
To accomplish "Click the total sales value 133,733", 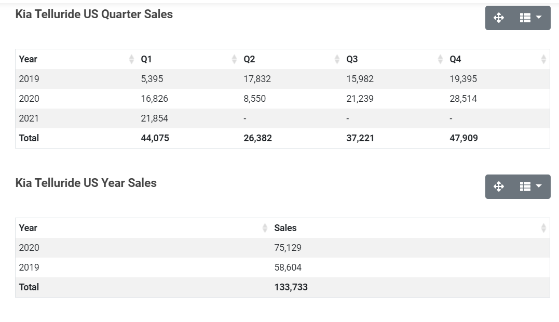I will point(291,287).
